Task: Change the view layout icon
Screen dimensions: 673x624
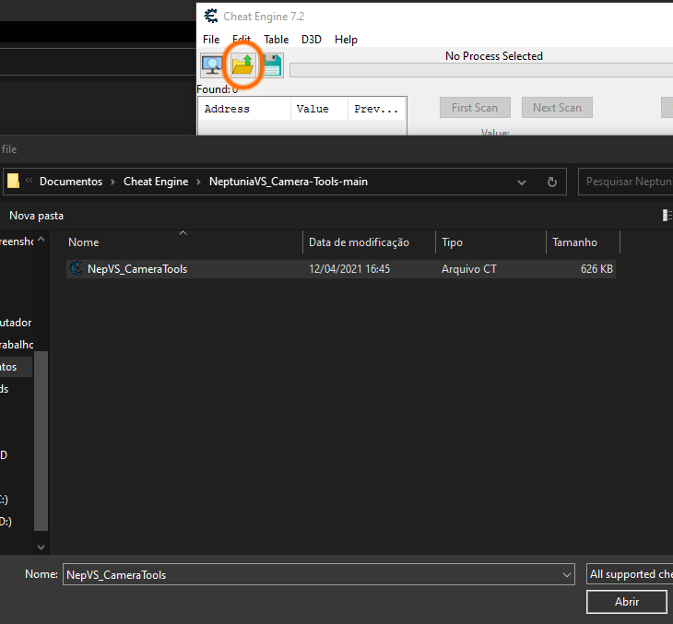Action: coord(667,215)
